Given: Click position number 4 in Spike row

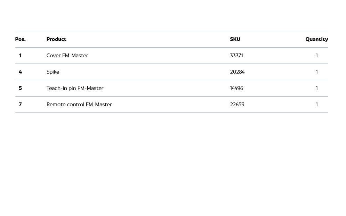Looking at the screenshot, I should pyautogui.click(x=20, y=72).
